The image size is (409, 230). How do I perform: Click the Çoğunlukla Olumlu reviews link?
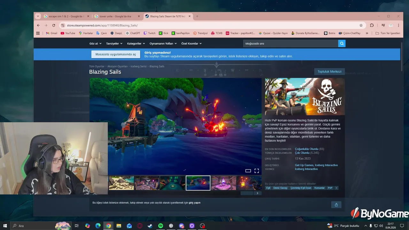[306, 149]
